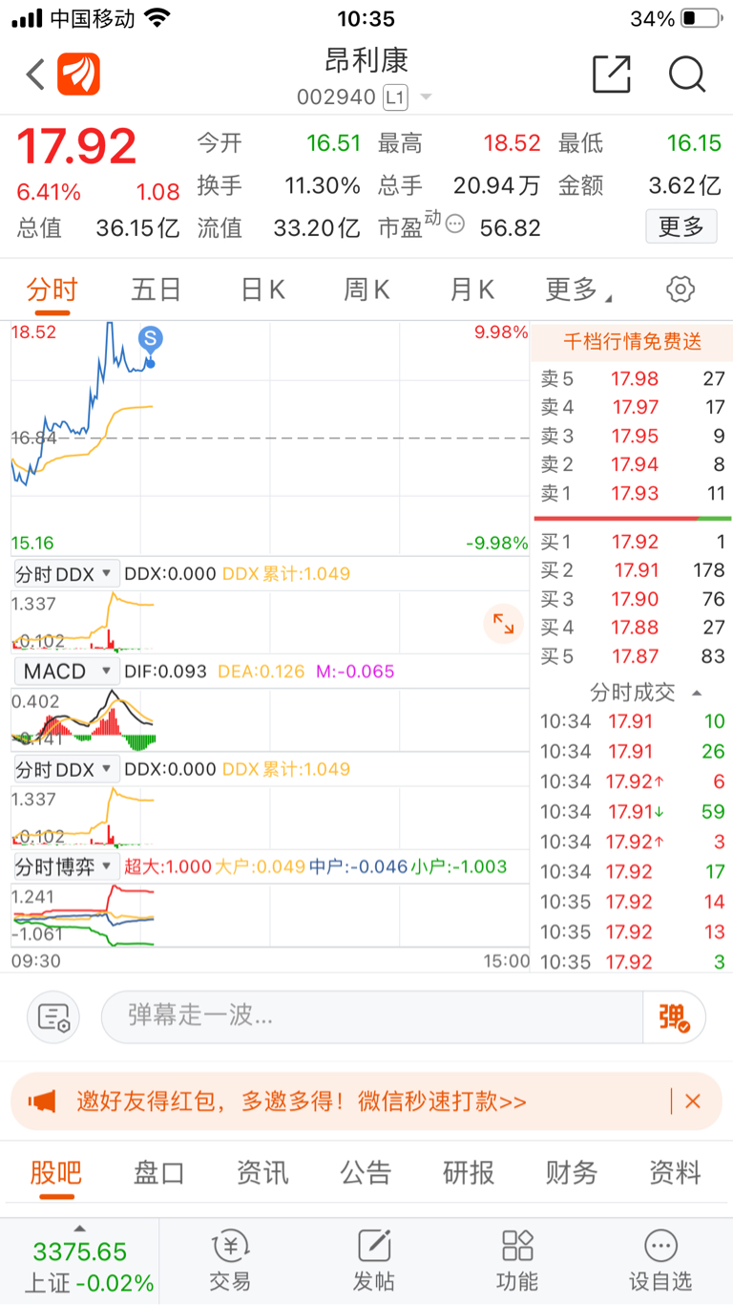733x1305 pixels.
Task: Expand the 分时博弈 indicator dropdown
Action: click(66, 866)
